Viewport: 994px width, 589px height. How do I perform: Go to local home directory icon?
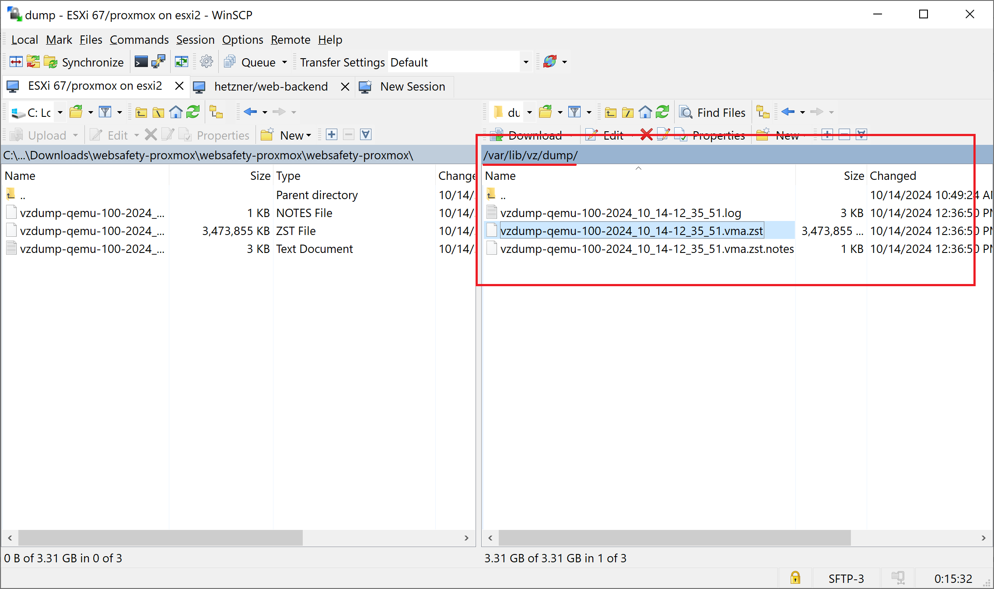click(x=176, y=112)
